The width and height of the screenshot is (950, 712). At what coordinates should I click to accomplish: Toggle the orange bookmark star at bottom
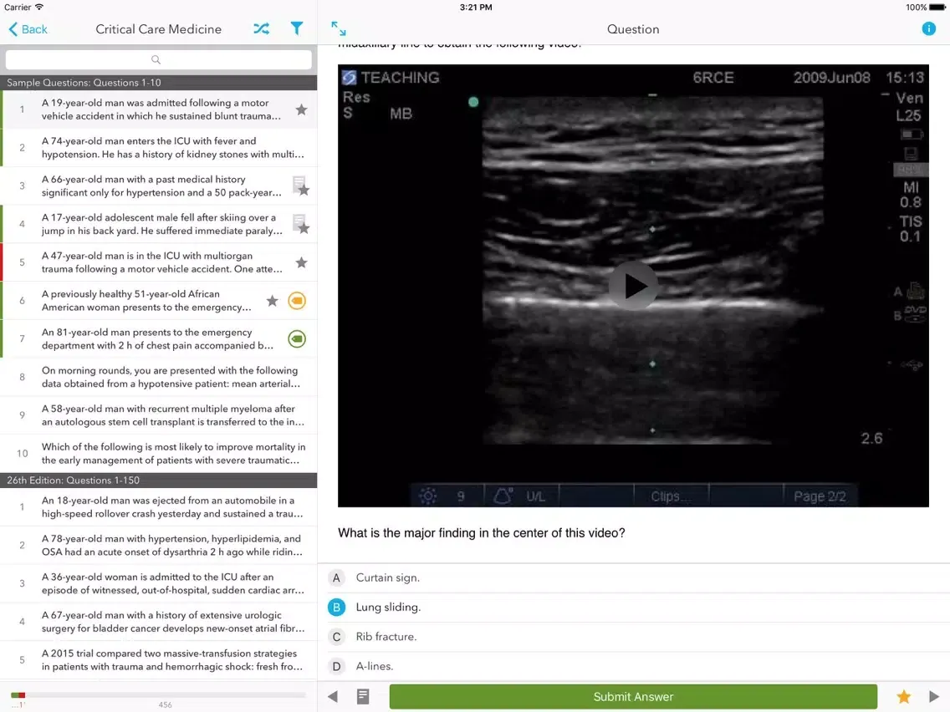[x=903, y=696]
